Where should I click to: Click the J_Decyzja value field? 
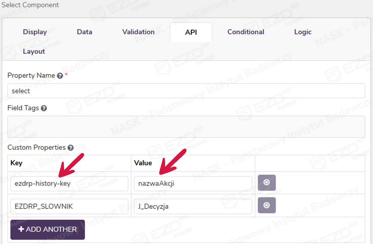pos(192,207)
